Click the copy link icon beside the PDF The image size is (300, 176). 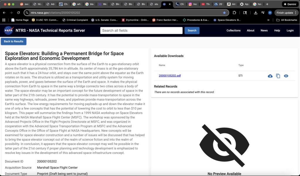click(x=278, y=76)
